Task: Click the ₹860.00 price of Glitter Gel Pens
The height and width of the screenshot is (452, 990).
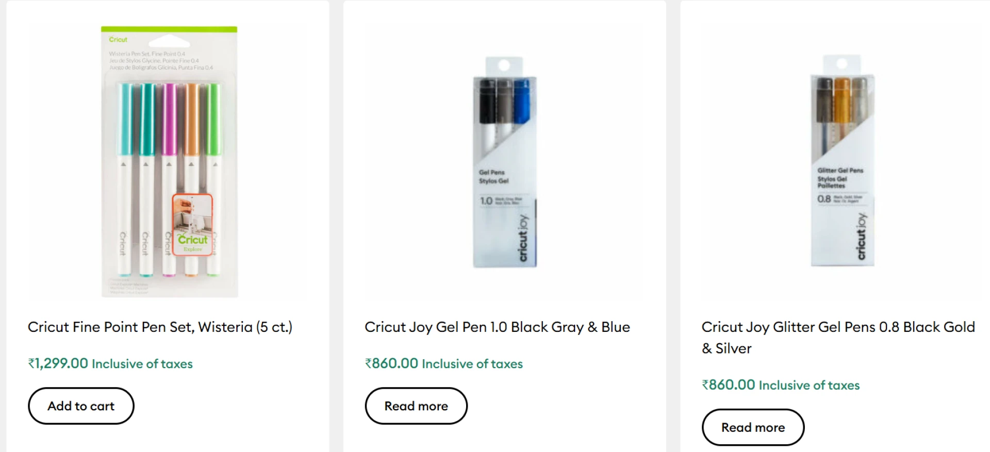Action: pyautogui.click(x=729, y=385)
